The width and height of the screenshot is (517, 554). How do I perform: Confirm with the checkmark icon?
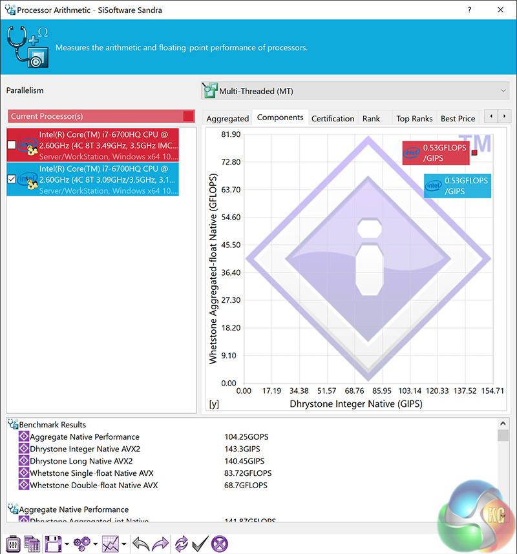[x=200, y=544]
